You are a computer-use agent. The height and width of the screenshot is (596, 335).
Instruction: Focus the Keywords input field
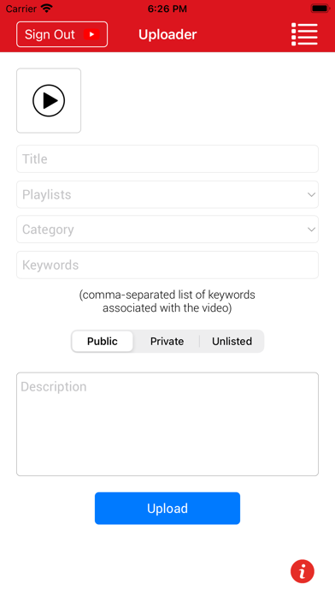[167, 265]
